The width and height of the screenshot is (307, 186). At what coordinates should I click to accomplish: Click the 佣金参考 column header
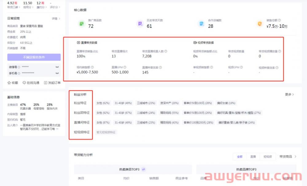coord(181,178)
